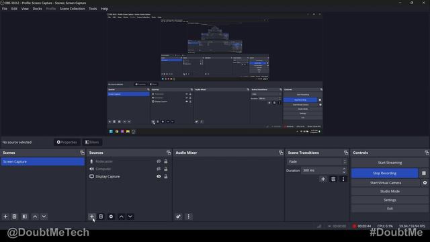Click the preview canvas display capture
Image resolution: width=430 pixels, height=242 pixels.
coord(215,73)
